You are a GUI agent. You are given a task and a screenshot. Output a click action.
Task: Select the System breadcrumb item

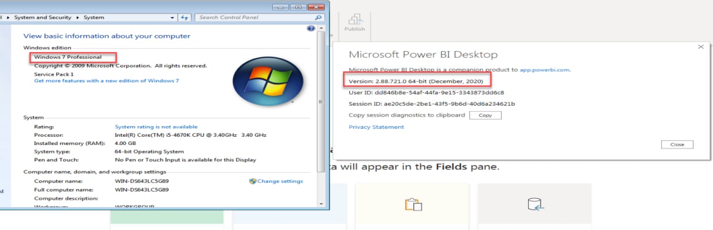click(x=94, y=18)
